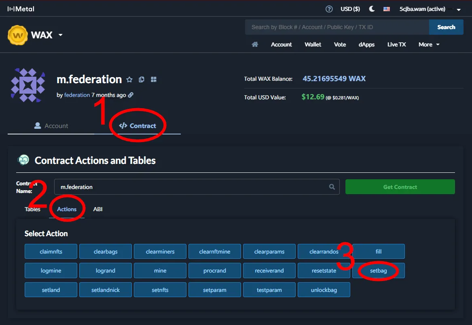472x325 pixels.
Task: Switch to the ABI sub-tab
Action: (x=98, y=209)
